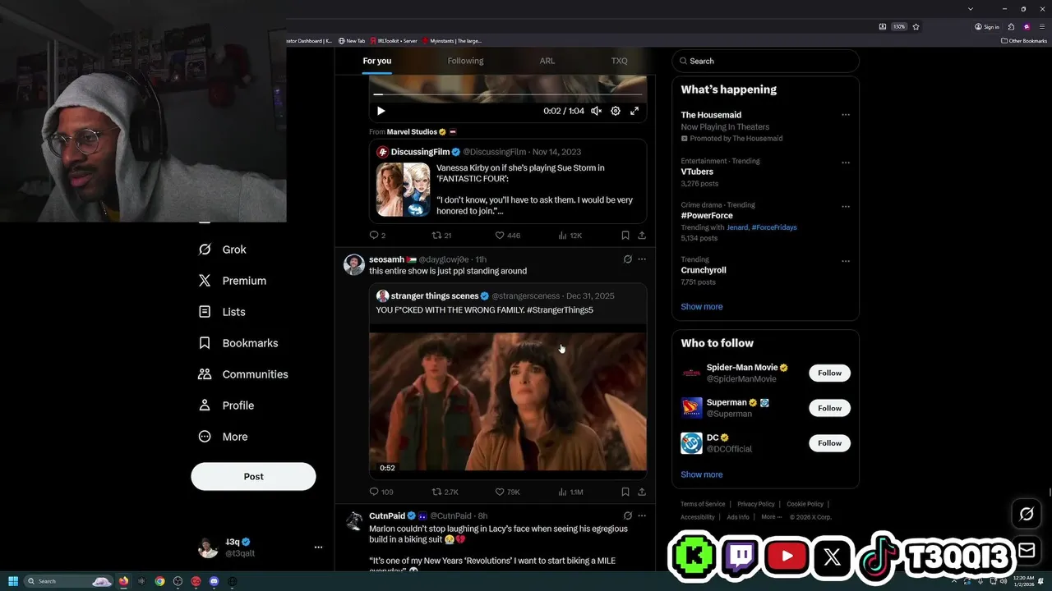1052x591 pixels.
Task: Open IRLToolkit Server bookmark
Action: [394, 41]
